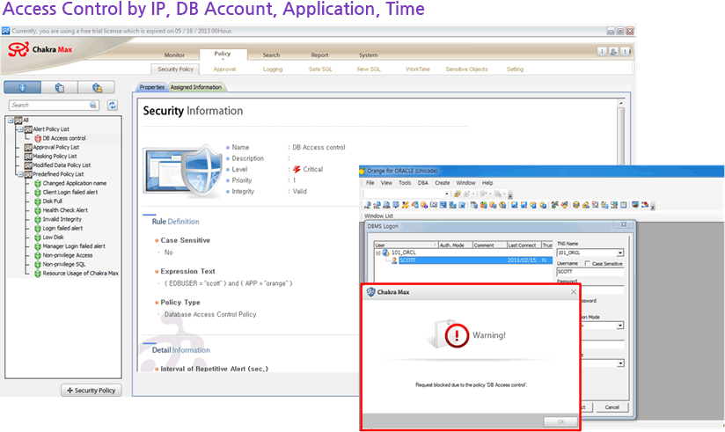
Task: Switch to the Assigned Information tab
Action: coord(196,87)
